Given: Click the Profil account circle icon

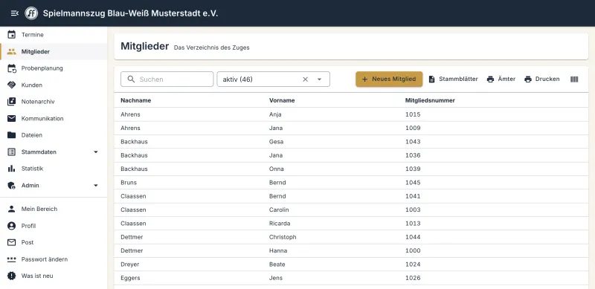Looking at the screenshot, I should tap(12, 226).
